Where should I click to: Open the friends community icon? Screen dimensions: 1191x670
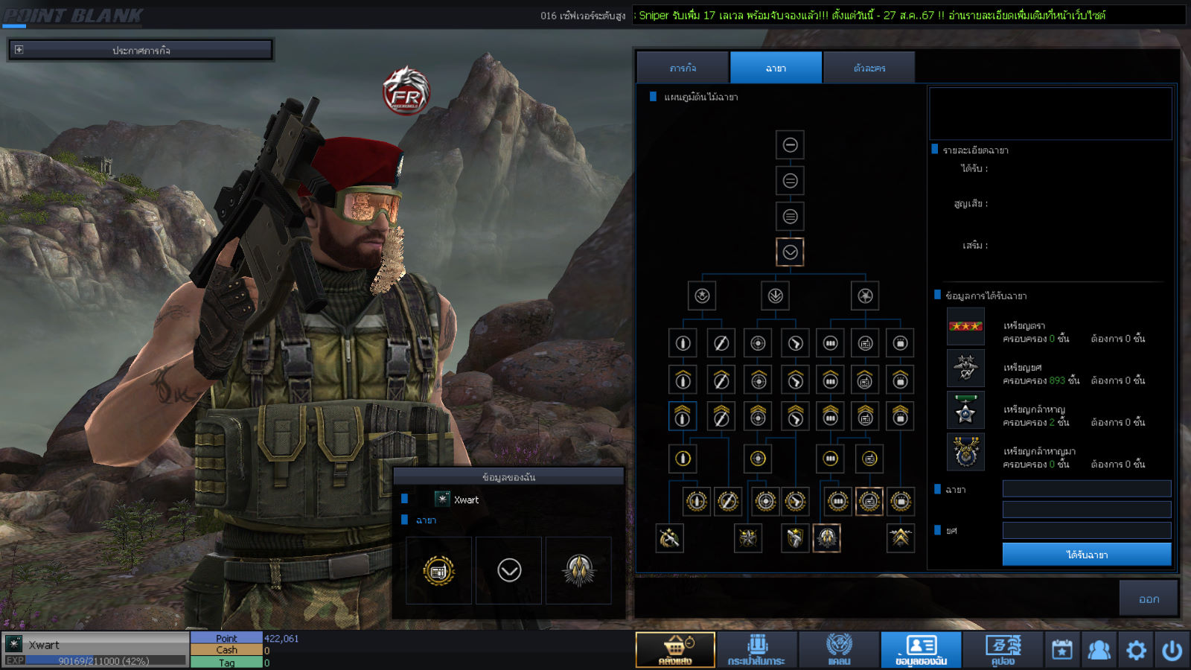1099,650
